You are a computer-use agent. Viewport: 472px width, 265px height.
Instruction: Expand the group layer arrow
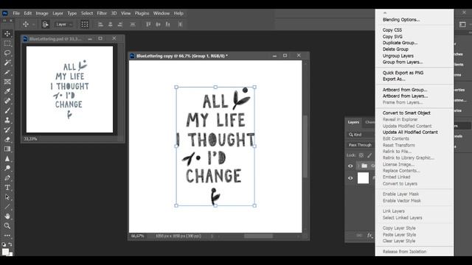pos(358,166)
